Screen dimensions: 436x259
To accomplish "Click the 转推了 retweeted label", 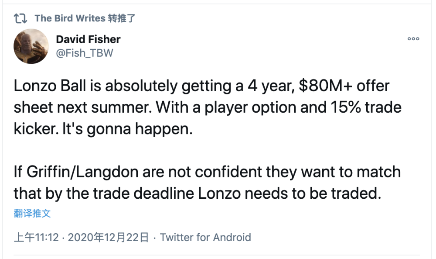I will click(122, 18).
